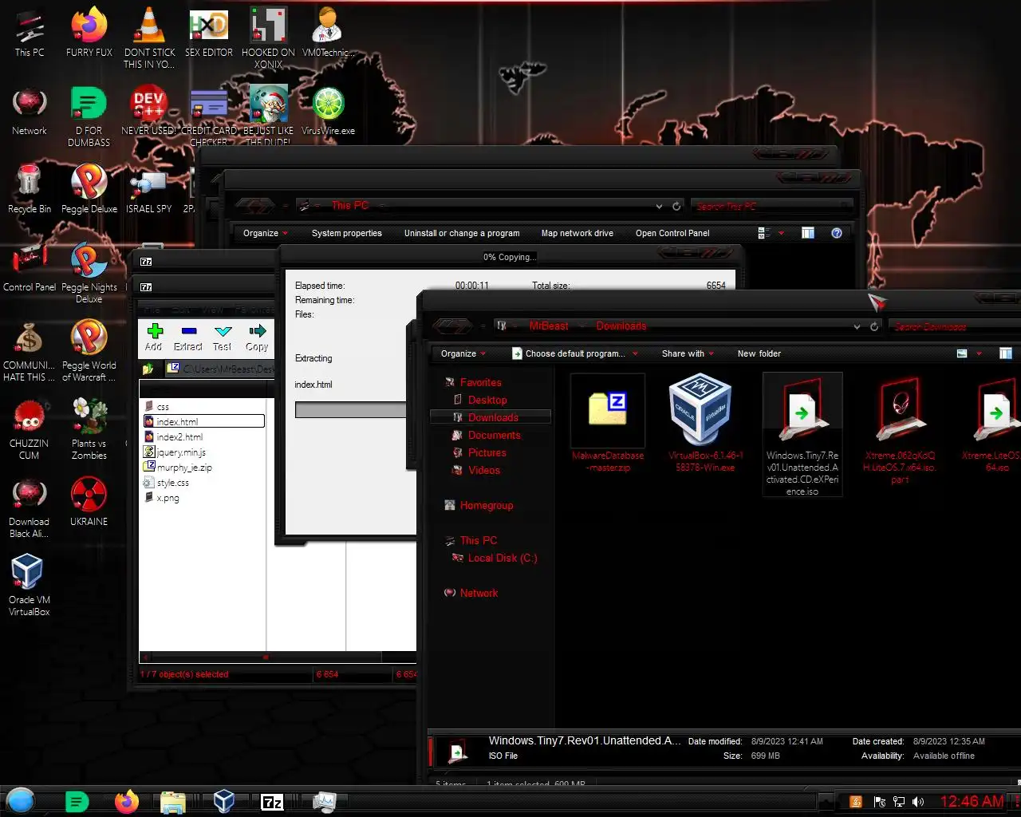1021x817 pixels.
Task: Click Choose default program button
Action: coord(568,353)
